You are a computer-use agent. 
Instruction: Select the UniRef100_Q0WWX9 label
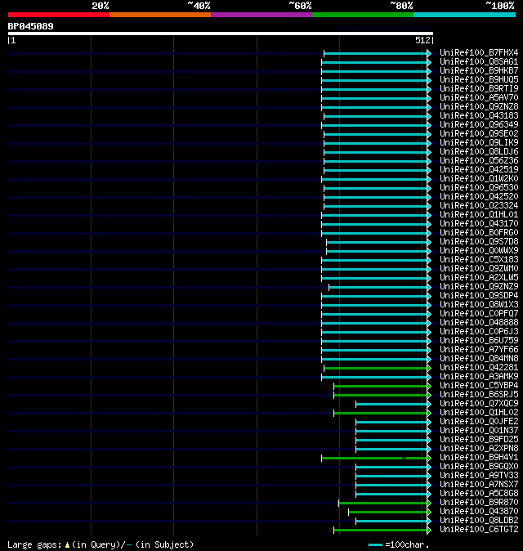pos(479,250)
